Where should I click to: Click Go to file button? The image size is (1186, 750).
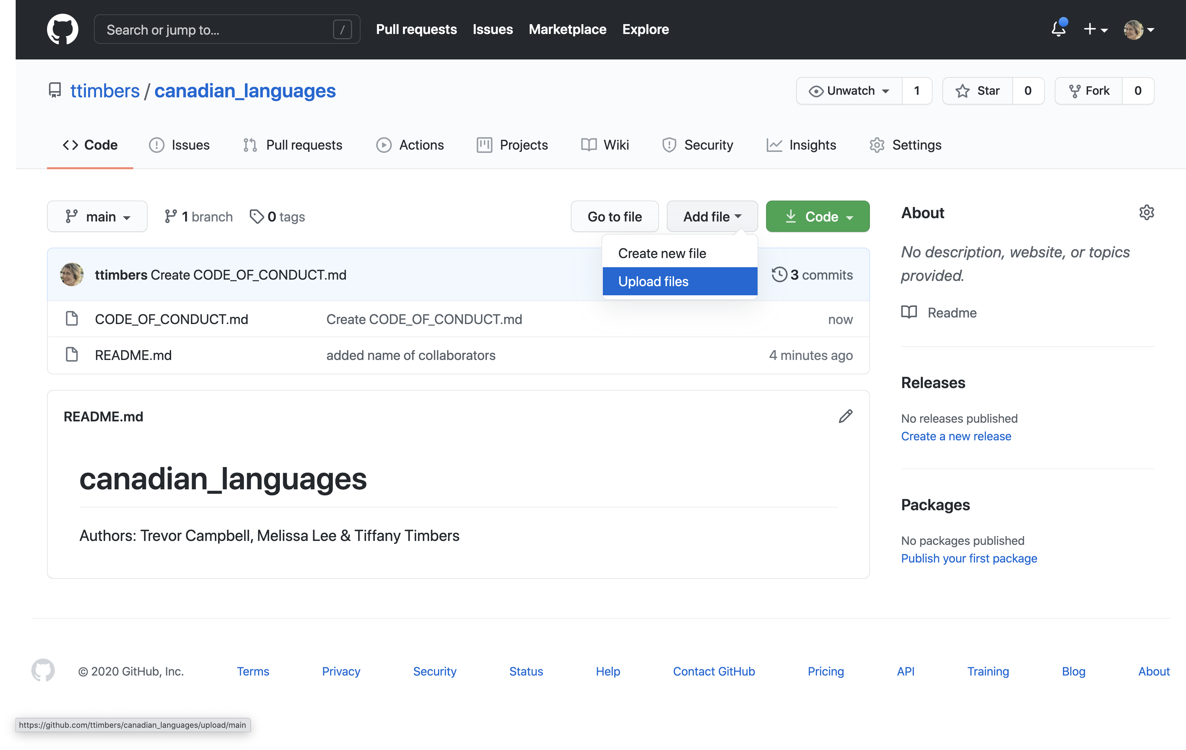point(615,216)
